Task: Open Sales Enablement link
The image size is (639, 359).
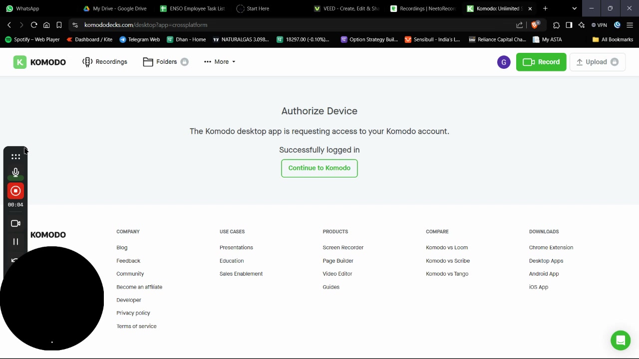Action: coord(241,274)
